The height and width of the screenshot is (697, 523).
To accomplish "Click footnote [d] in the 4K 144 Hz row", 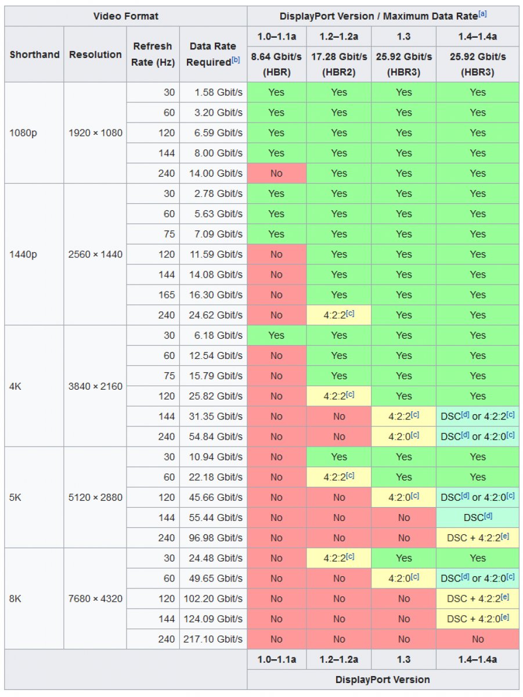I will 465,414.
